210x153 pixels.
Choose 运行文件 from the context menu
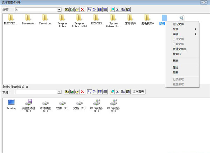[x=178, y=24]
